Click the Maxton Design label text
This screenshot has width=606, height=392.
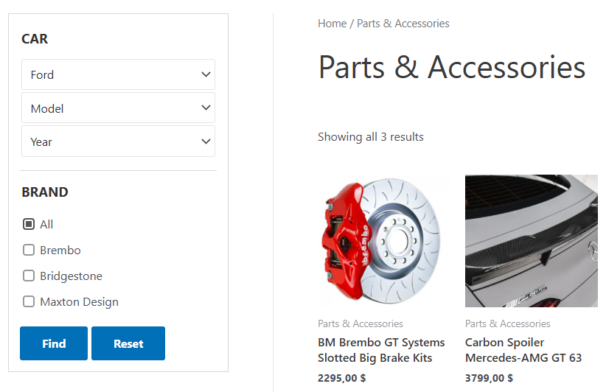[x=79, y=301]
